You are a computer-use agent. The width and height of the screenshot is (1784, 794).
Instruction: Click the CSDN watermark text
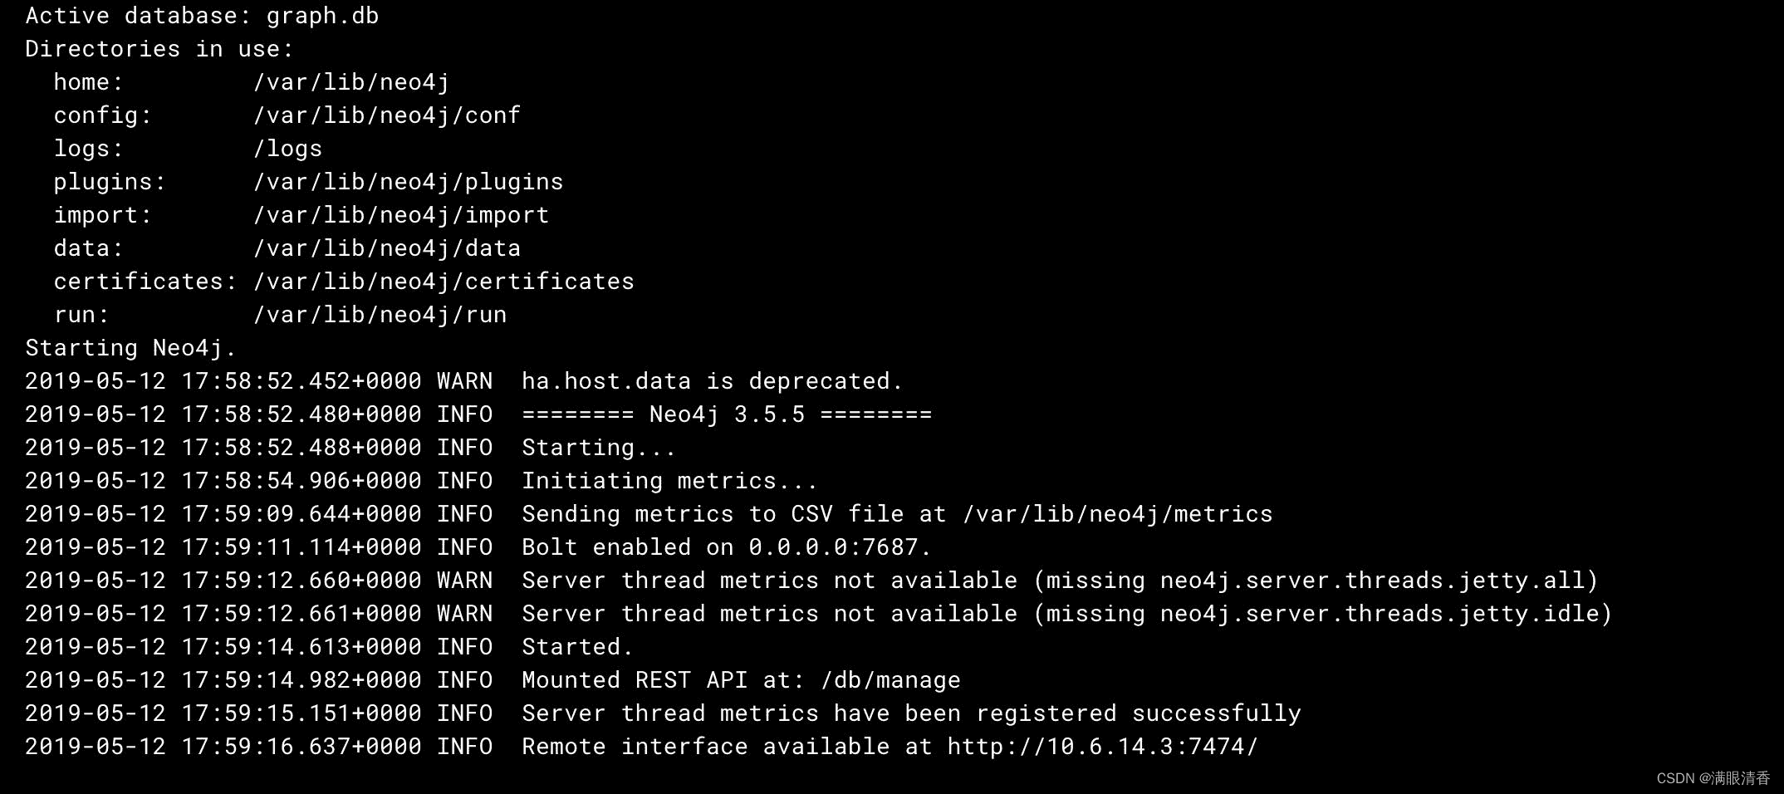[x=1713, y=778]
